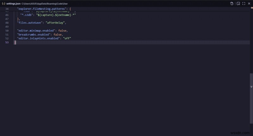Click the "afterDelay" value

(55, 23)
